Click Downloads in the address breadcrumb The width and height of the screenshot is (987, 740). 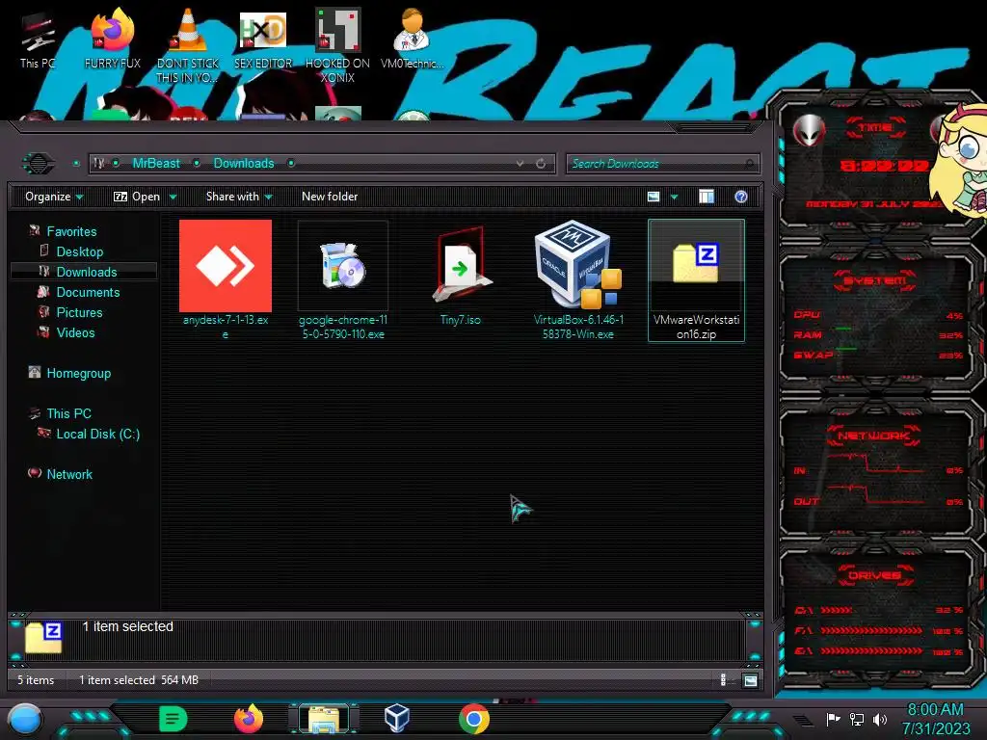click(x=244, y=164)
